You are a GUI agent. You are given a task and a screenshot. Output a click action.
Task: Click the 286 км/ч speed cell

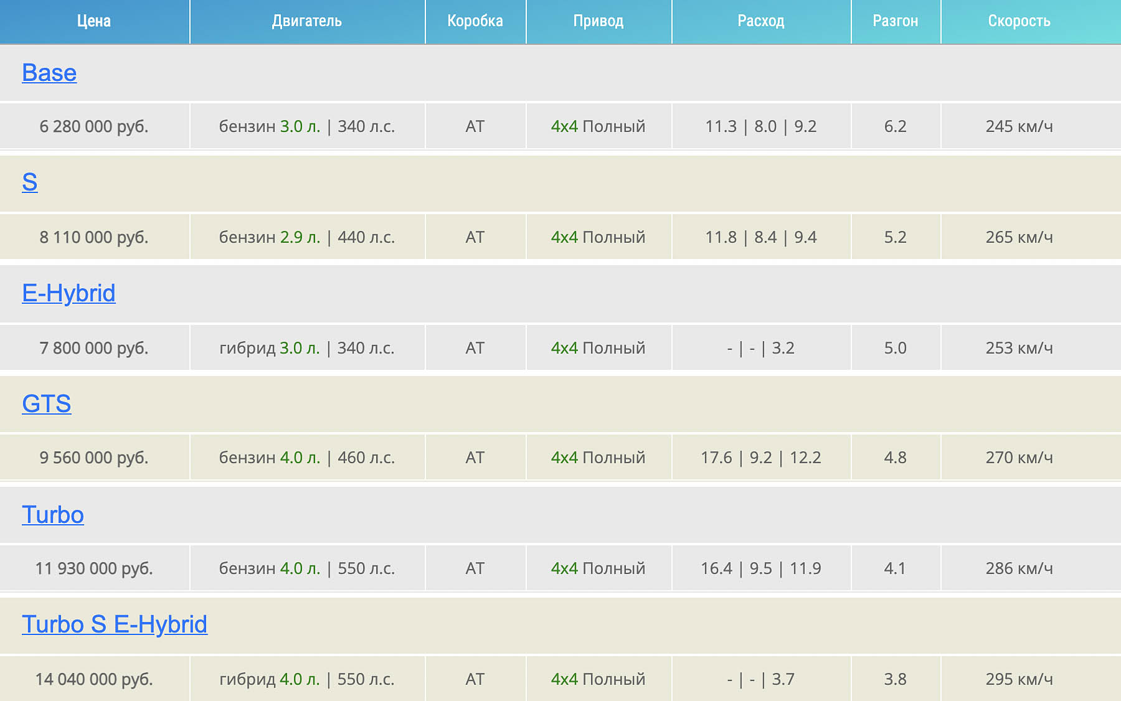pos(1019,568)
